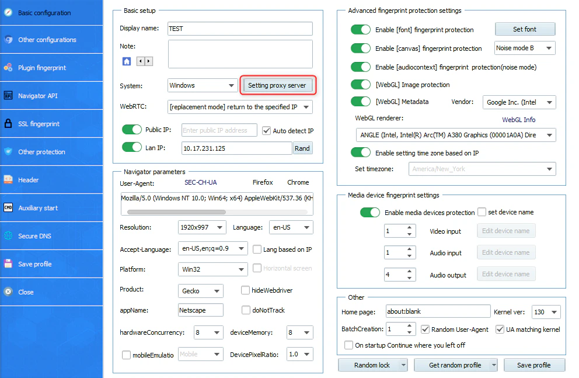The image size is (579, 378).
Task: Click the Other protection shield icon
Action: [8, 151]
